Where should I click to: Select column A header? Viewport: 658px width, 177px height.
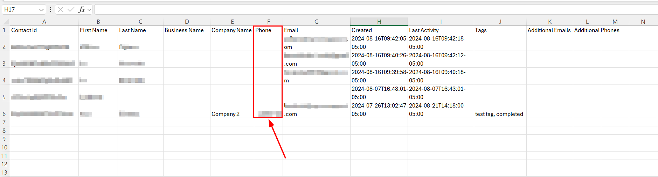44,22
